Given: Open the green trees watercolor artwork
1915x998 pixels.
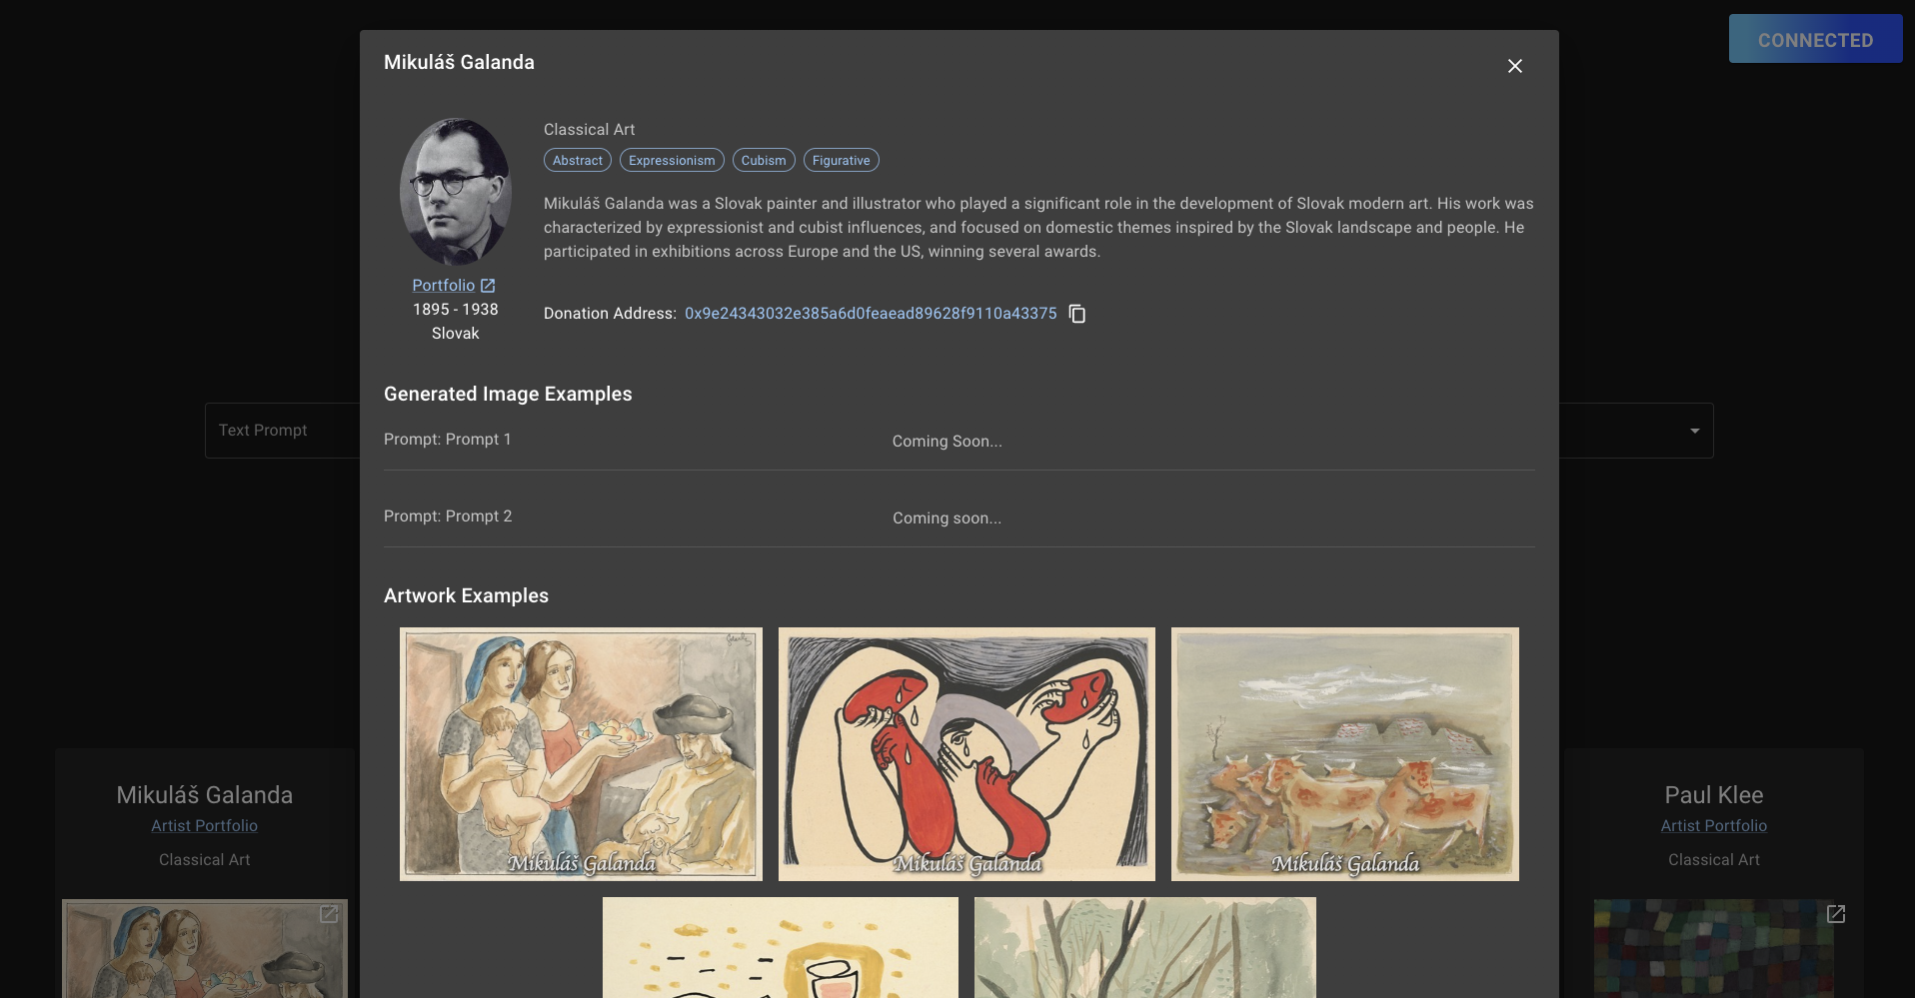Looking at the screenshot, I should [1145, 947].
